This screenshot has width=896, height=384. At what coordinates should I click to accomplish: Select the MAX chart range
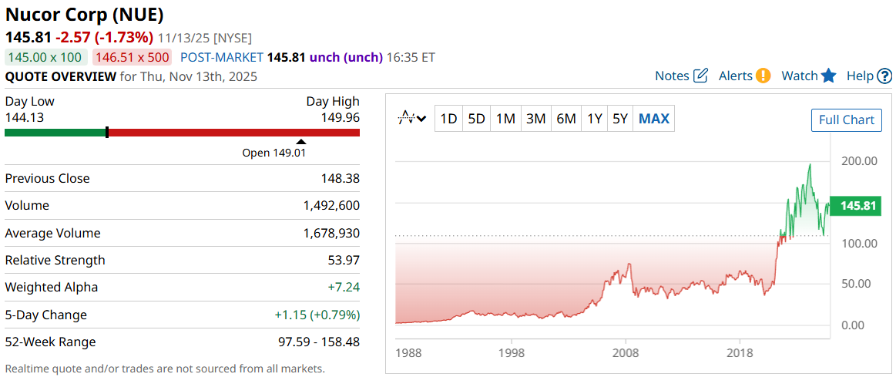(x=654, y=119)
